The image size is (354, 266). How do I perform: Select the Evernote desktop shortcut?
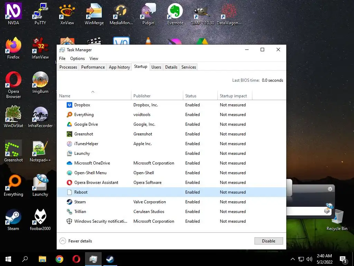(175, 14)
